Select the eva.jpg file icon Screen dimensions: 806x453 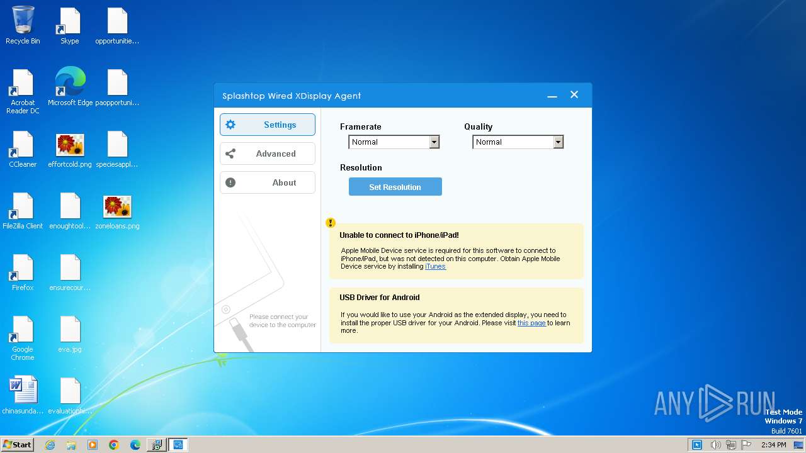click(x=70, y=334)
